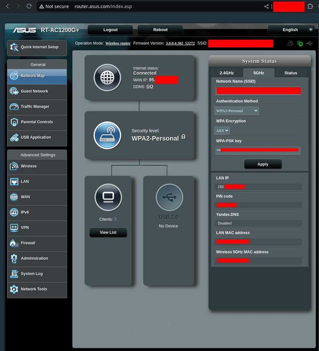Click the padlock next to WPA2-Personal
The image size is (319, 351).
point(184,137)
